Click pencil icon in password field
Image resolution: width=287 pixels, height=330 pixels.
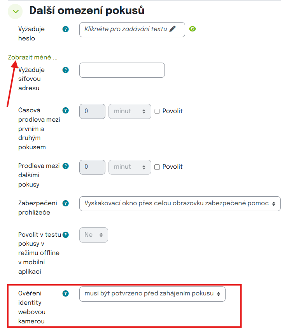[173, 29]
